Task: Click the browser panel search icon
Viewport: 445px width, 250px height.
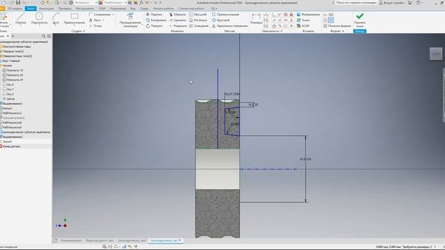Action: 43,36
